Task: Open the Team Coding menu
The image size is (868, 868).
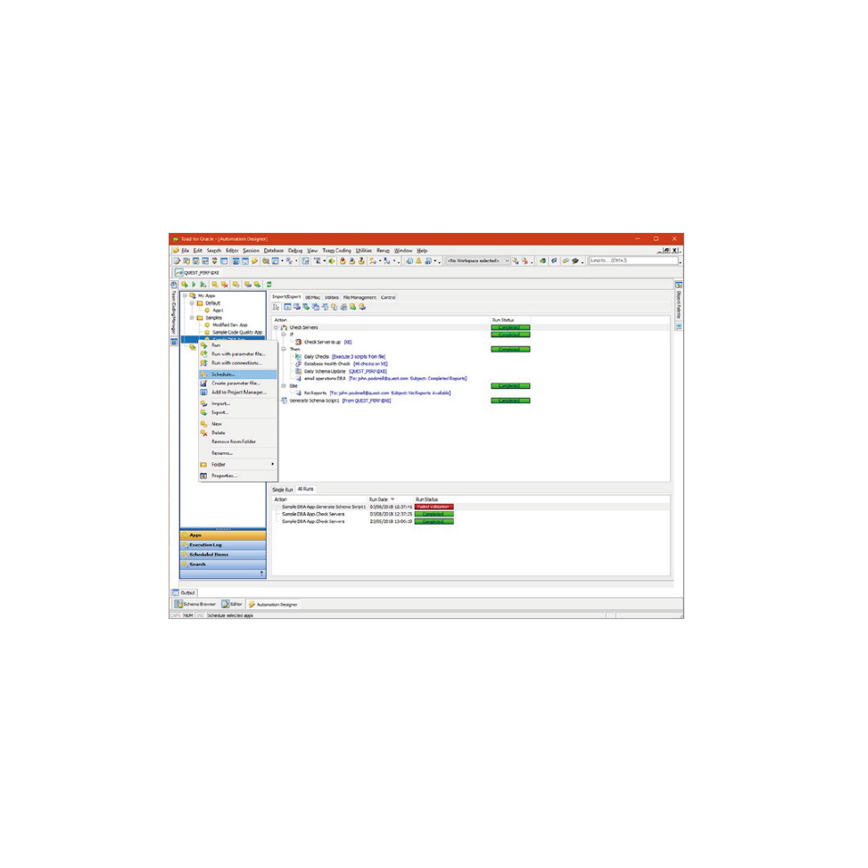Action: pyautogui.click(x=336, y=251)
